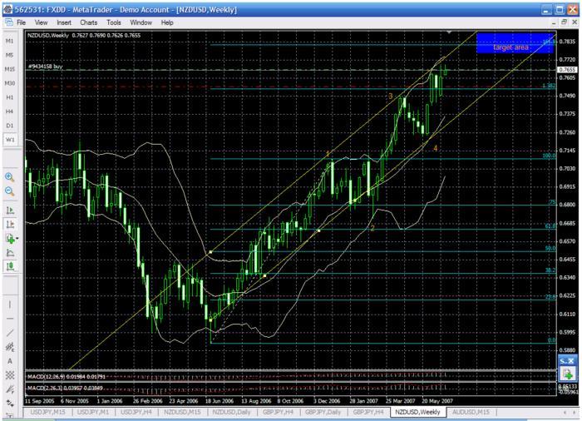
Task: Click the chart zoom in magnifier
Action: coord(9,176)
